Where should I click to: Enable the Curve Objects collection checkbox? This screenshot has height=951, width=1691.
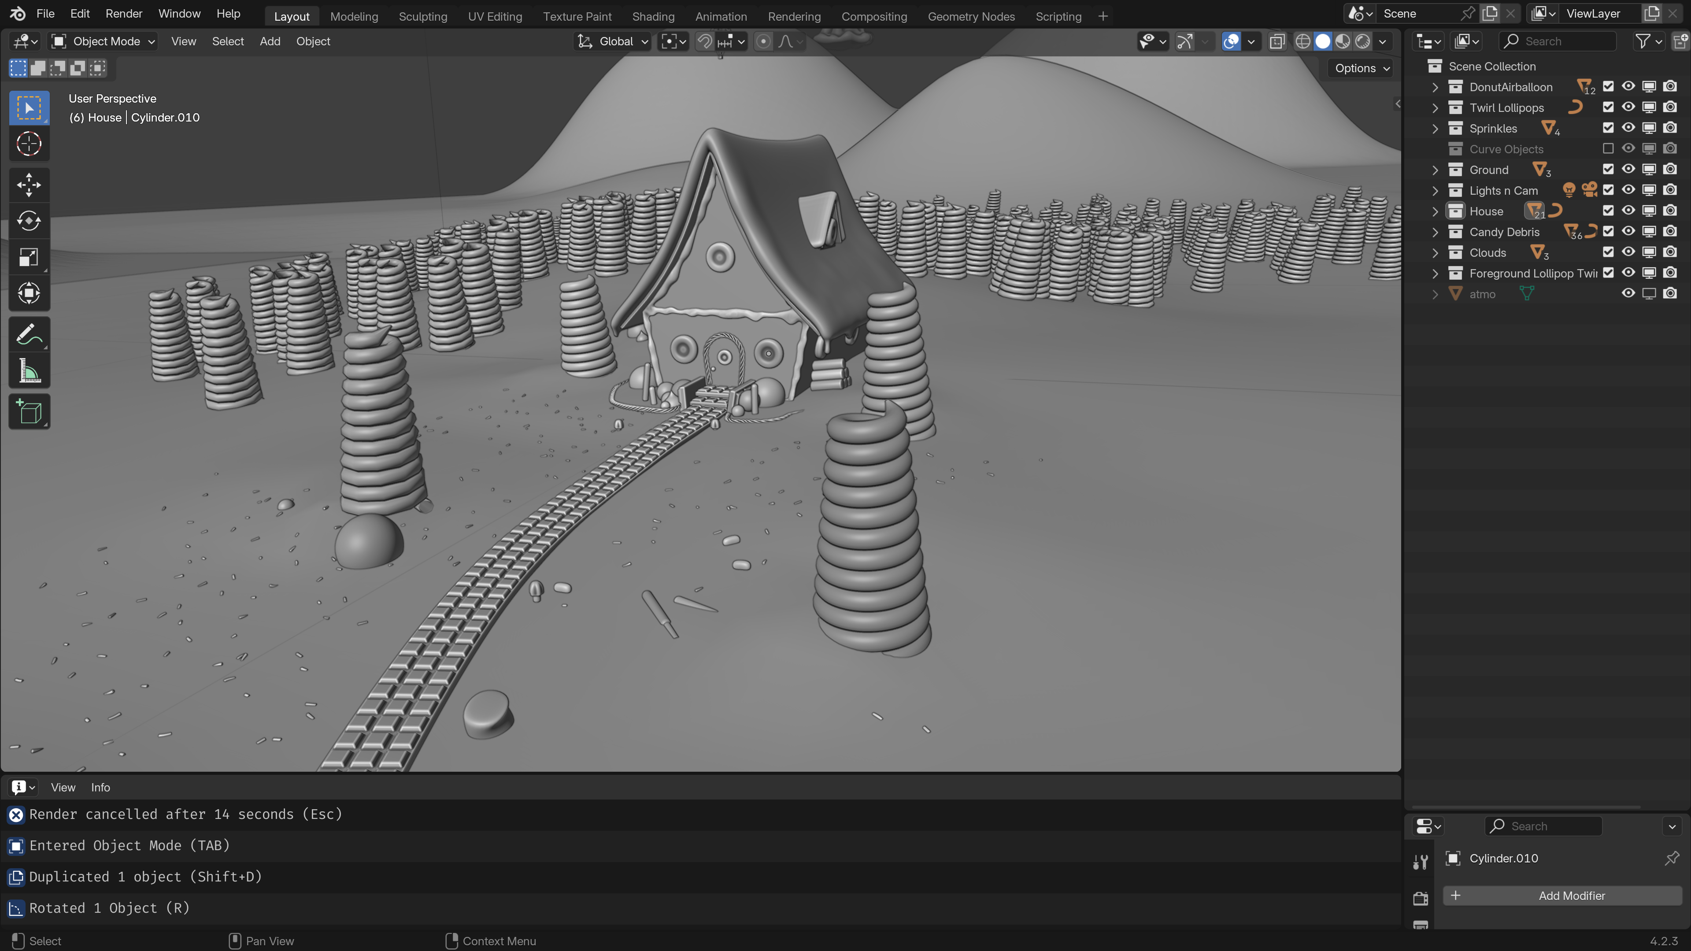[1608, 149]
